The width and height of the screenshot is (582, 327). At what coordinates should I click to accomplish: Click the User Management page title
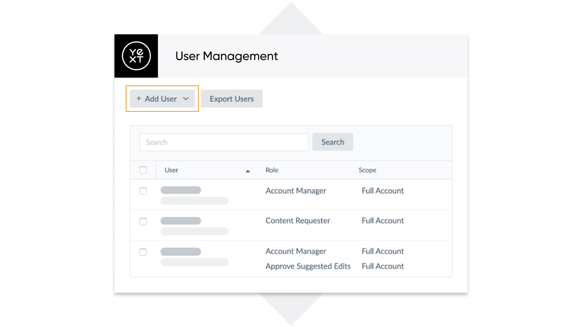pyautogui.click(x=226, y=56)
